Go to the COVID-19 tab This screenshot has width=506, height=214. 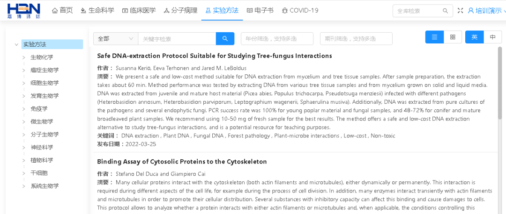(300, 10)
